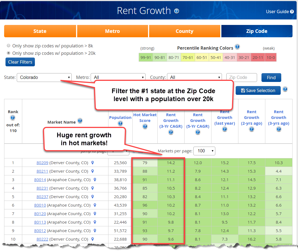
Task: Click the Rent Growth 5-Yr CAGR help icon
Action: tap(198, 132)
